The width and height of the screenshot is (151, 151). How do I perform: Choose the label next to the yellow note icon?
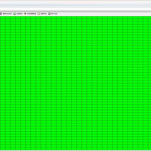(43, 14)
